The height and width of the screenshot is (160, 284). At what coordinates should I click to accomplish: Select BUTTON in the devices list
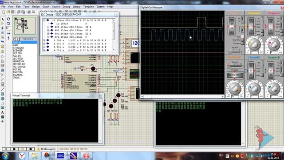[x=17, y=53]
